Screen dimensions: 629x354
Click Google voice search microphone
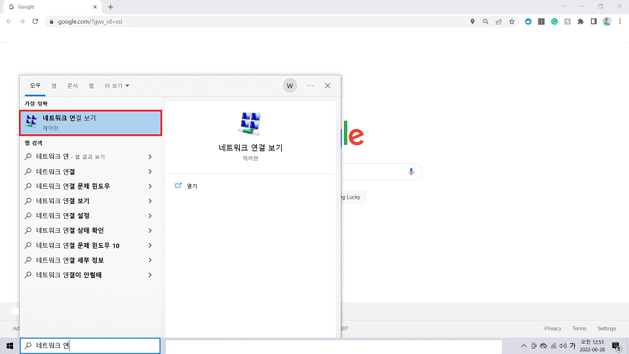click(411, 172)
